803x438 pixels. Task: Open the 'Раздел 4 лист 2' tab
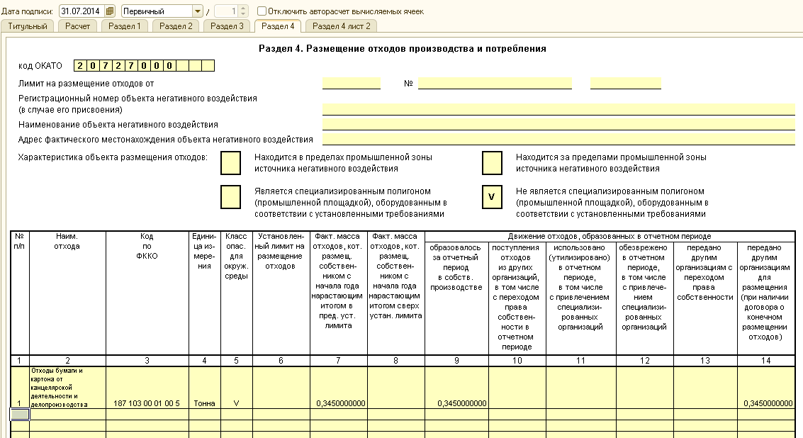pos(341,26)
